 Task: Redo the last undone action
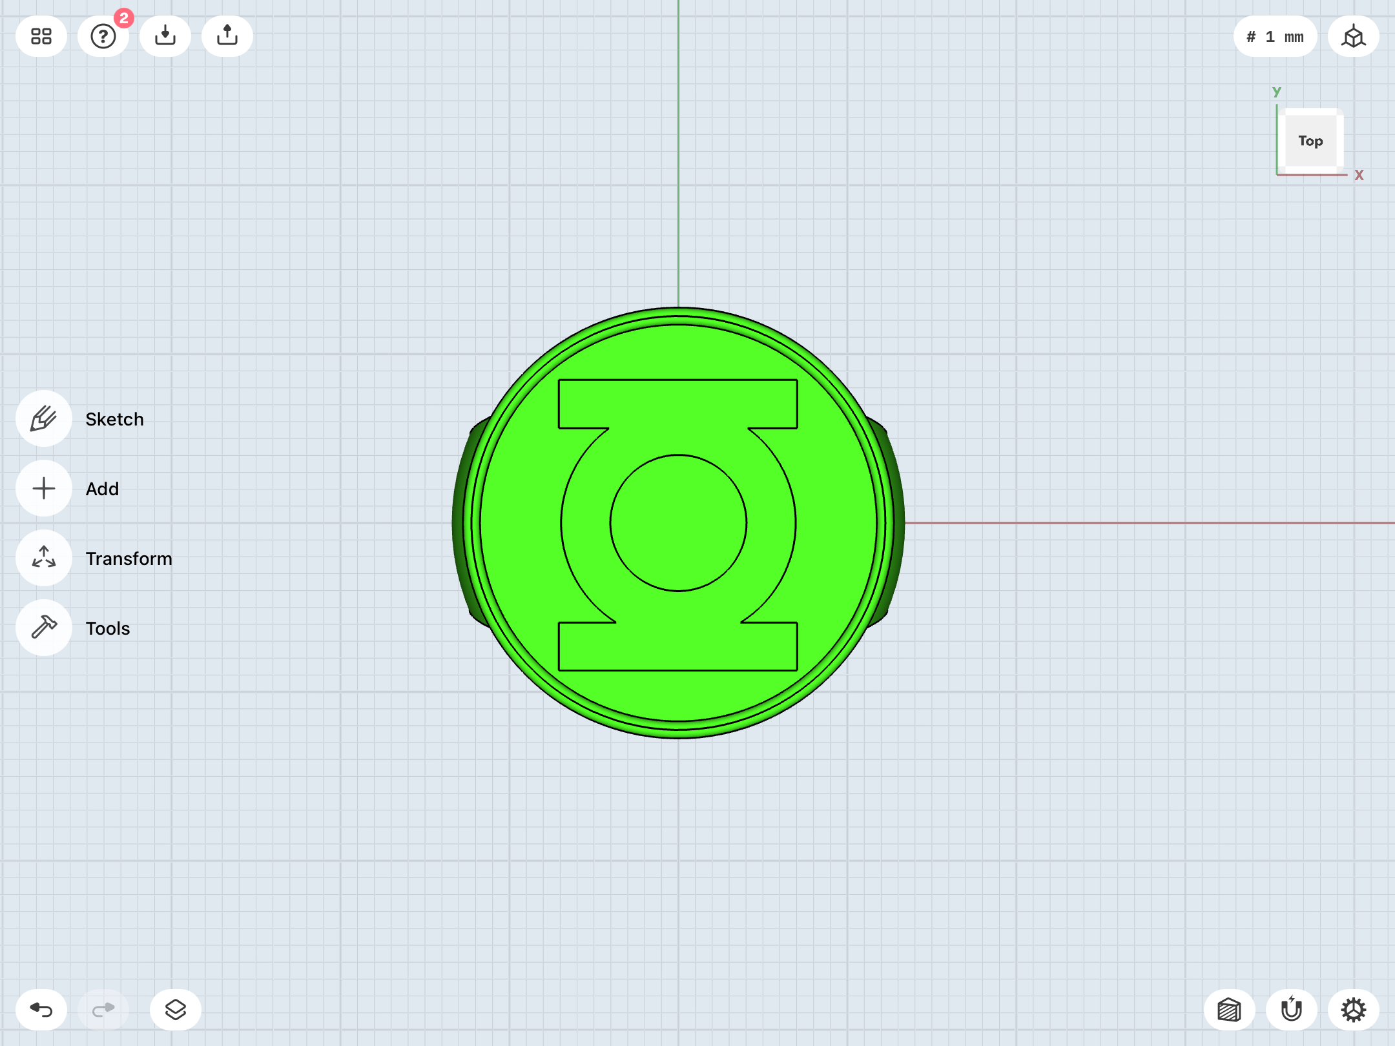click(103, 1010)
